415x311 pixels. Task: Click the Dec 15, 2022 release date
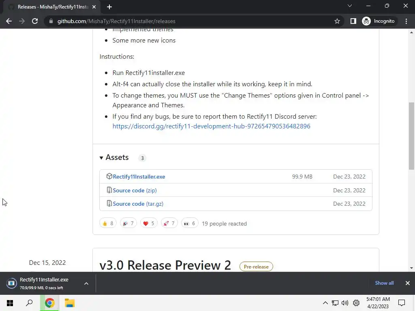(x=47, y=262)
